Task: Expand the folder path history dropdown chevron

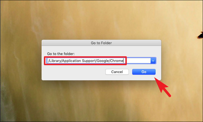Action: click(x=153, y=61)
